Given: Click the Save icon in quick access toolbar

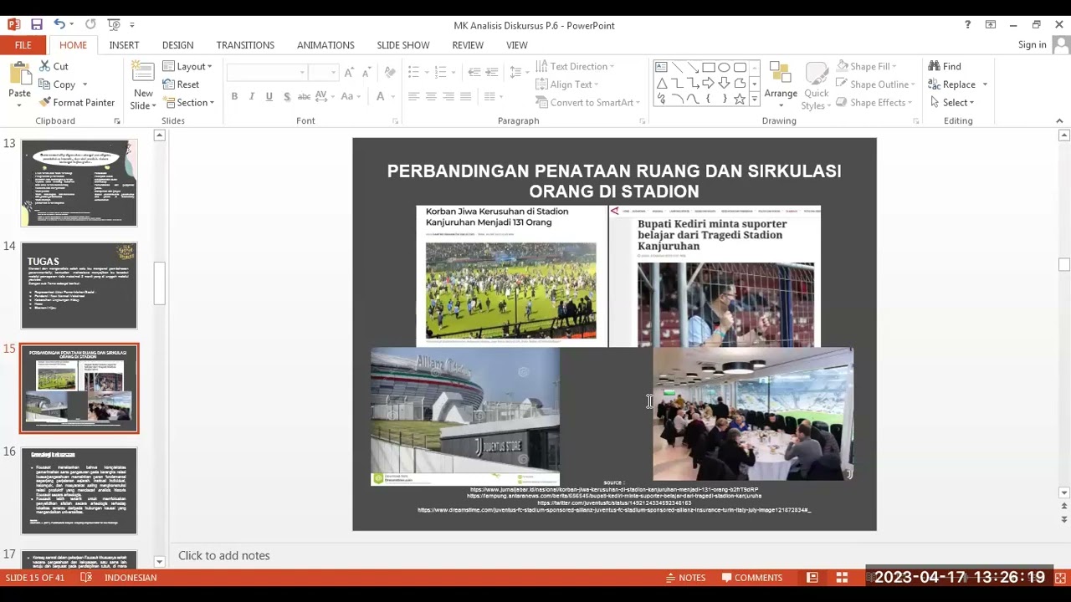Looking at the screenshot, I should click(x=36, y=25).
